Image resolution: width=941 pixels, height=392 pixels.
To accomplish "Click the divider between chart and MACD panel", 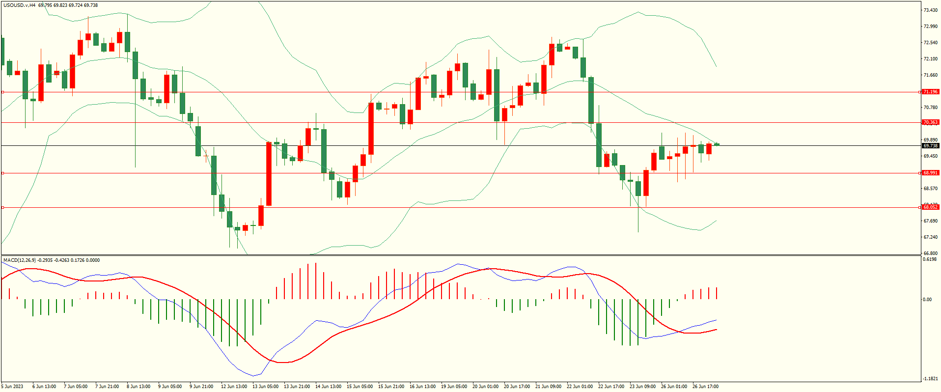I will coord(460,255).
